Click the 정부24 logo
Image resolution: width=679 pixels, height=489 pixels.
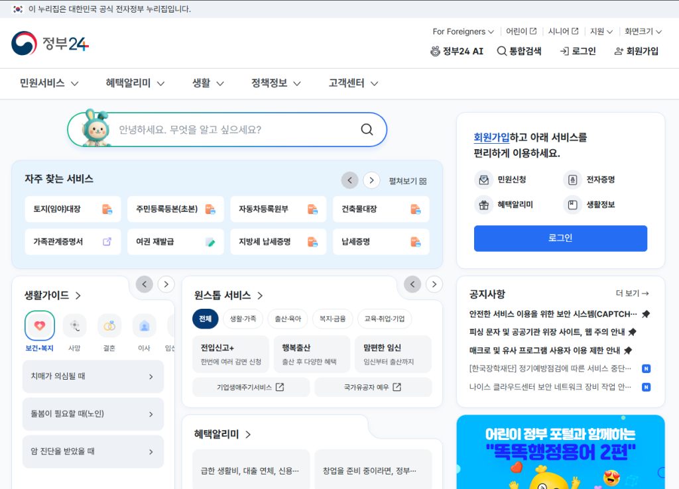(50, 43)
